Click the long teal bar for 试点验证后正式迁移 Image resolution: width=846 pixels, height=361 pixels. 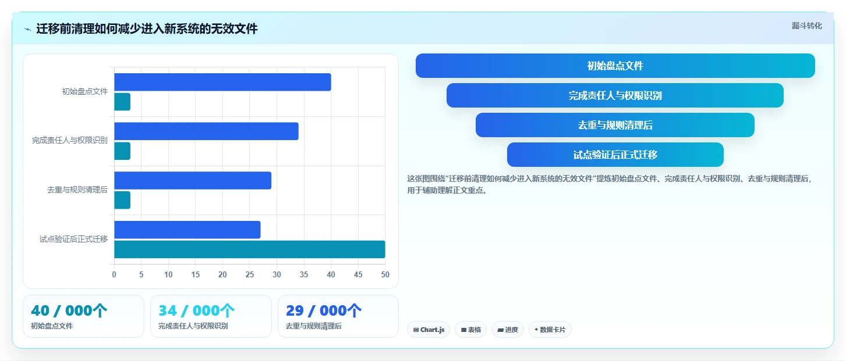249,249
